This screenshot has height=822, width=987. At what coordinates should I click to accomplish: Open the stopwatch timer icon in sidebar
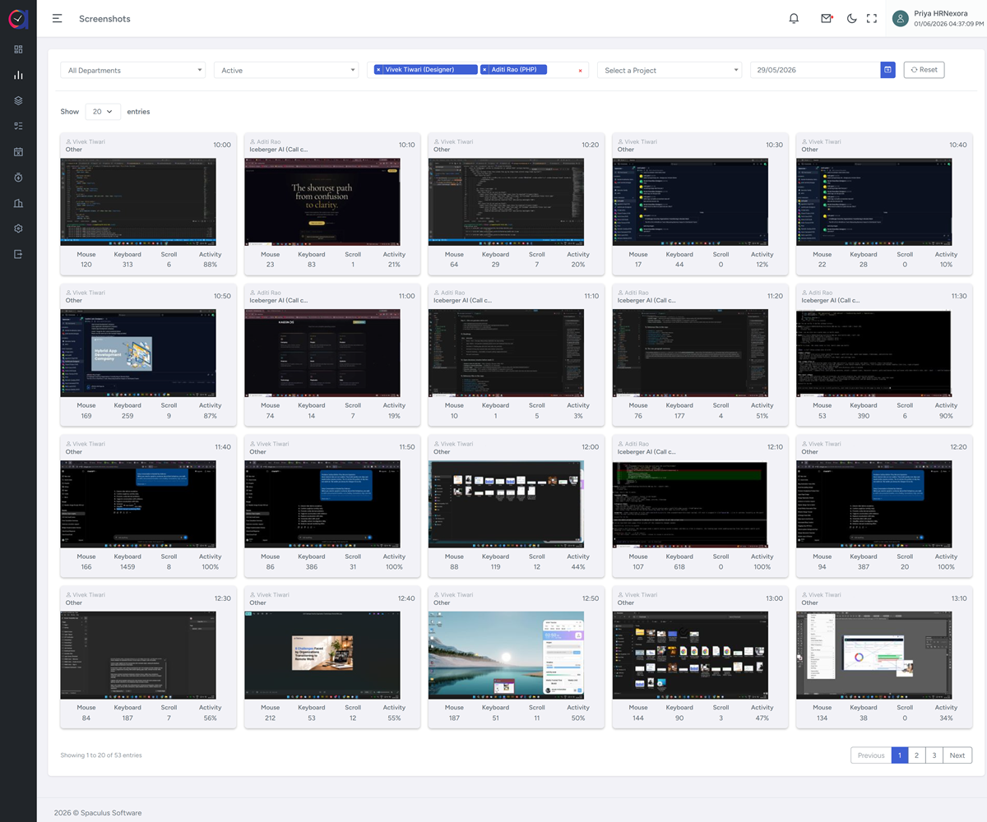tap(18, 178)
